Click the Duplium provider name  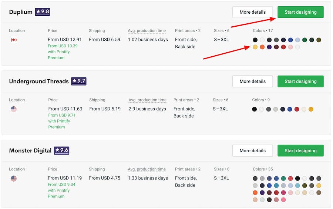coord(21,12)
